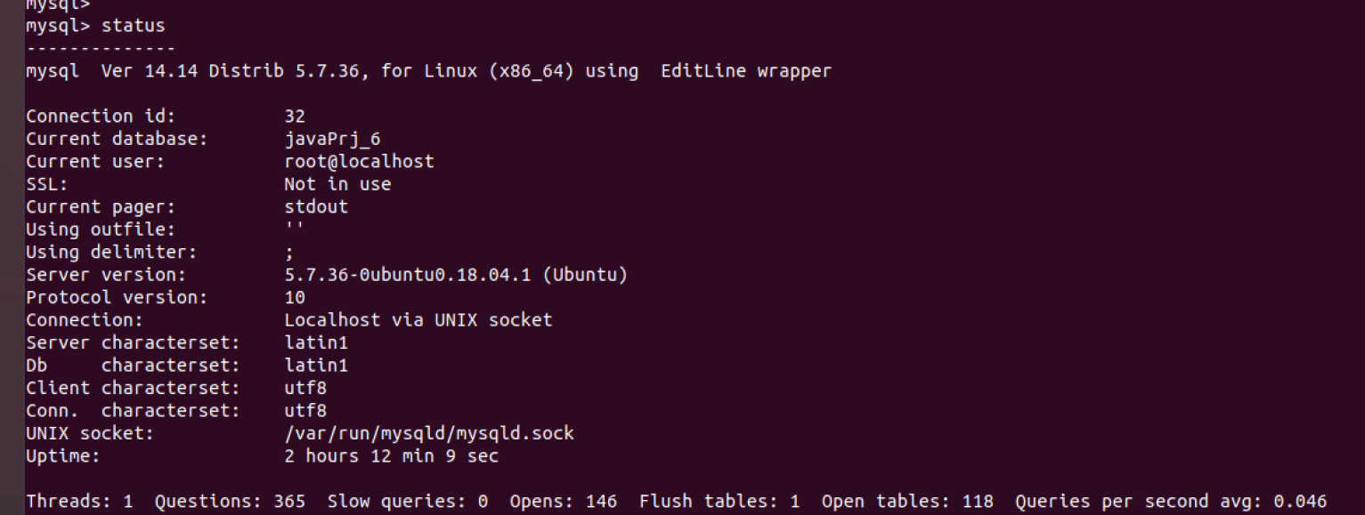Click the server version 5.7.36-0ubuntu0.18.04.1 text
The image size is (1365, 515).
tap(408, 275)
